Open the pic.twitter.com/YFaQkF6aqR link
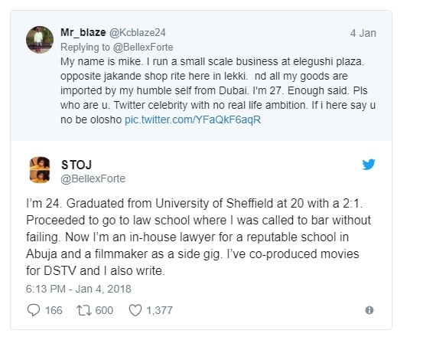 tap(193, 119)
